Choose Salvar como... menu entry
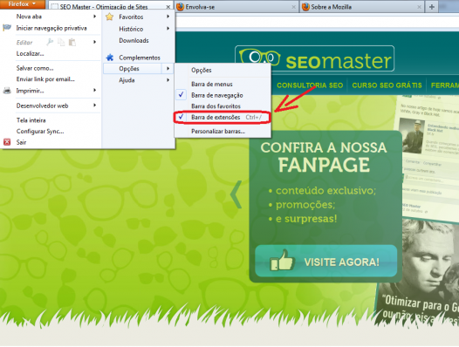 pyautogui.click(x=35, y=68)
